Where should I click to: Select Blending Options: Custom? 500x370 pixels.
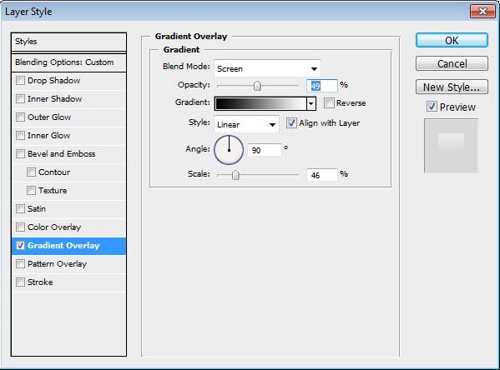coord(68,62)
